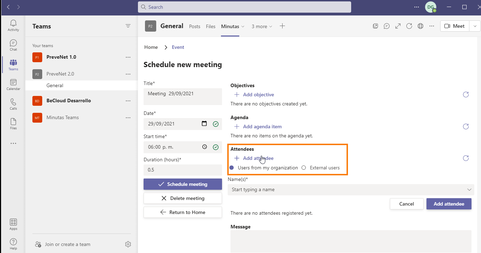This screenshot has height=253, width=481.
Task: Select External users radio option
Action: click(x=304, y=168)
